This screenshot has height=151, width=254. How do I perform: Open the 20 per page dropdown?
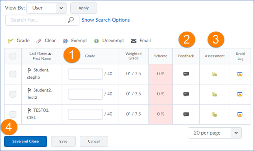pos(215,133)
